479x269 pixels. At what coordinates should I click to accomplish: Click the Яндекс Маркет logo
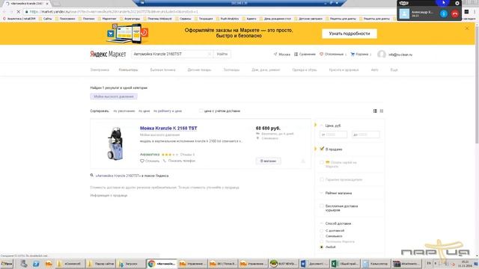(108, 54)
